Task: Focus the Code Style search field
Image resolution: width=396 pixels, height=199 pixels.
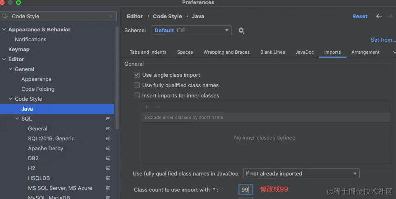Action: [59, 16]
